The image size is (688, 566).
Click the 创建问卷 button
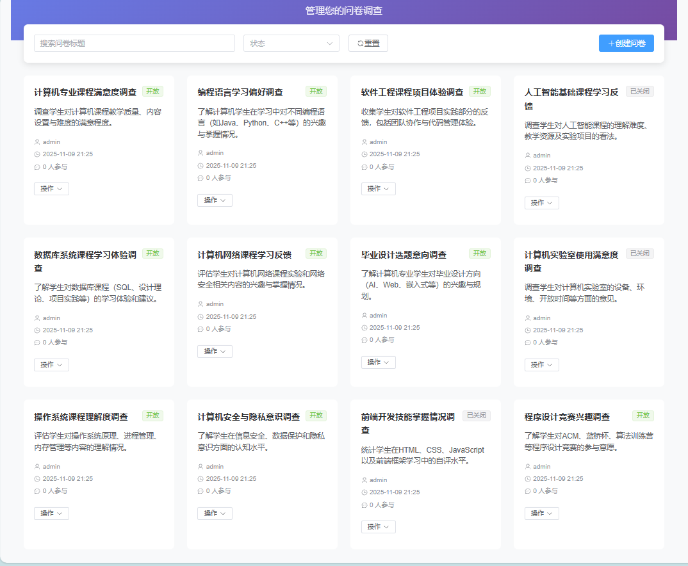626,44
